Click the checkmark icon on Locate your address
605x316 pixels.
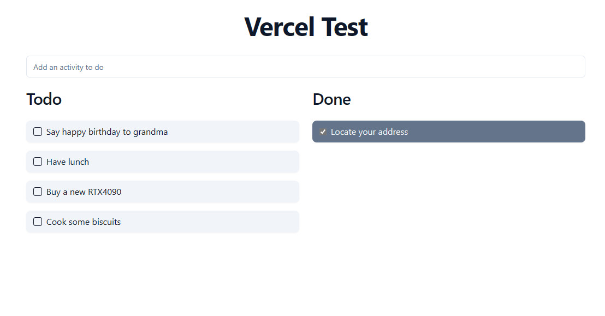click(x=323, y=132)
